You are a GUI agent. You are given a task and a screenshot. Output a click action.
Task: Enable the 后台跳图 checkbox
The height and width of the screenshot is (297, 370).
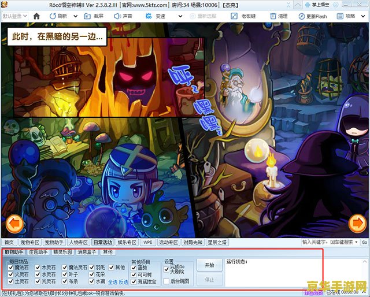coord(166,281)
